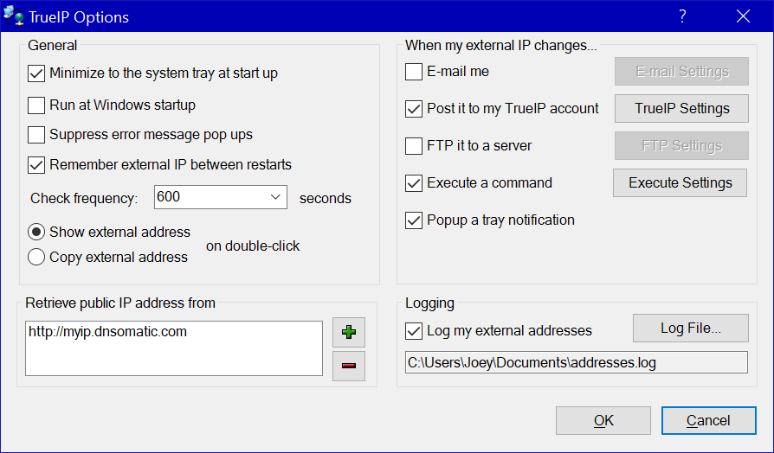Image resolution: width=774 pixels, height=453 pixels.
Task: Uncheck Log my external addresses
Action: 414,331
